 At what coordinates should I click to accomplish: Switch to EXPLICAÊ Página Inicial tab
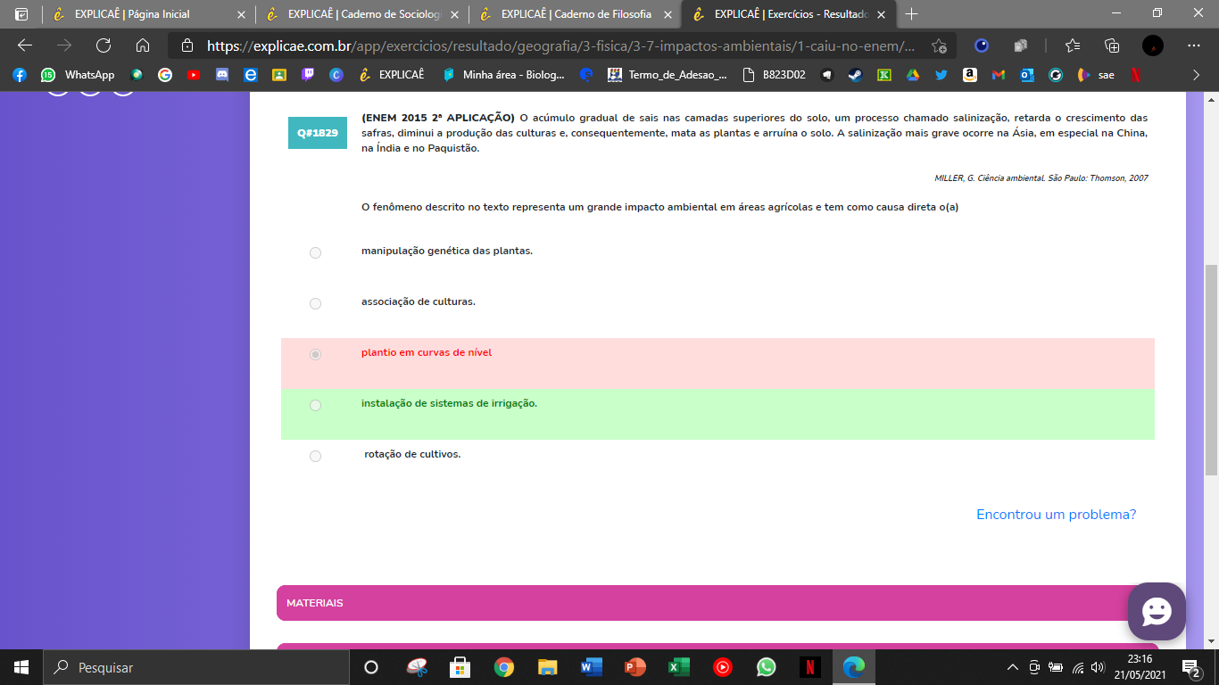(148, 14)
